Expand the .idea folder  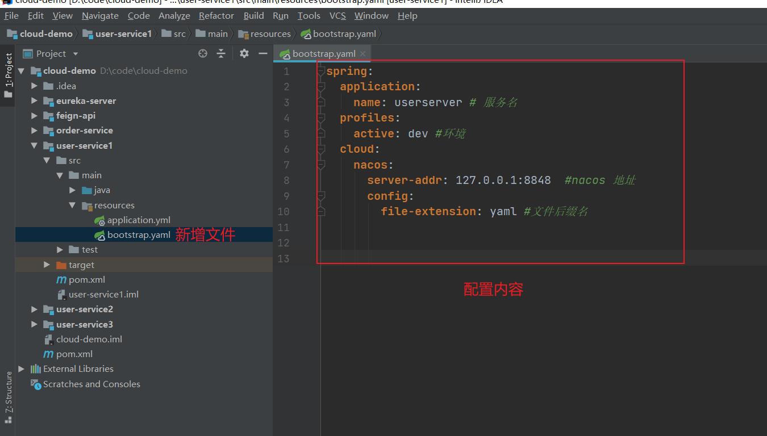[x=34, y=86]
